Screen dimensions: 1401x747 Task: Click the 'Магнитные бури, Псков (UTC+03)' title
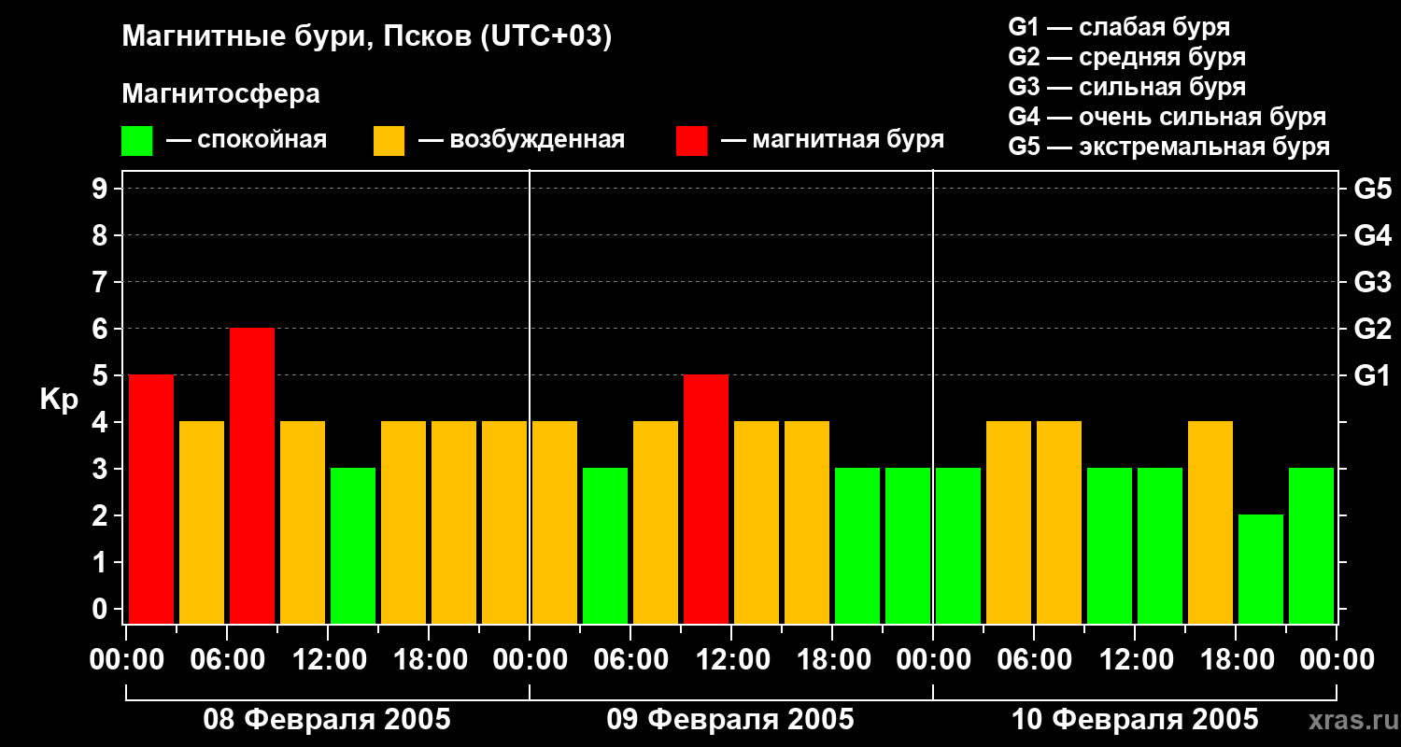[x=367, y=36]
